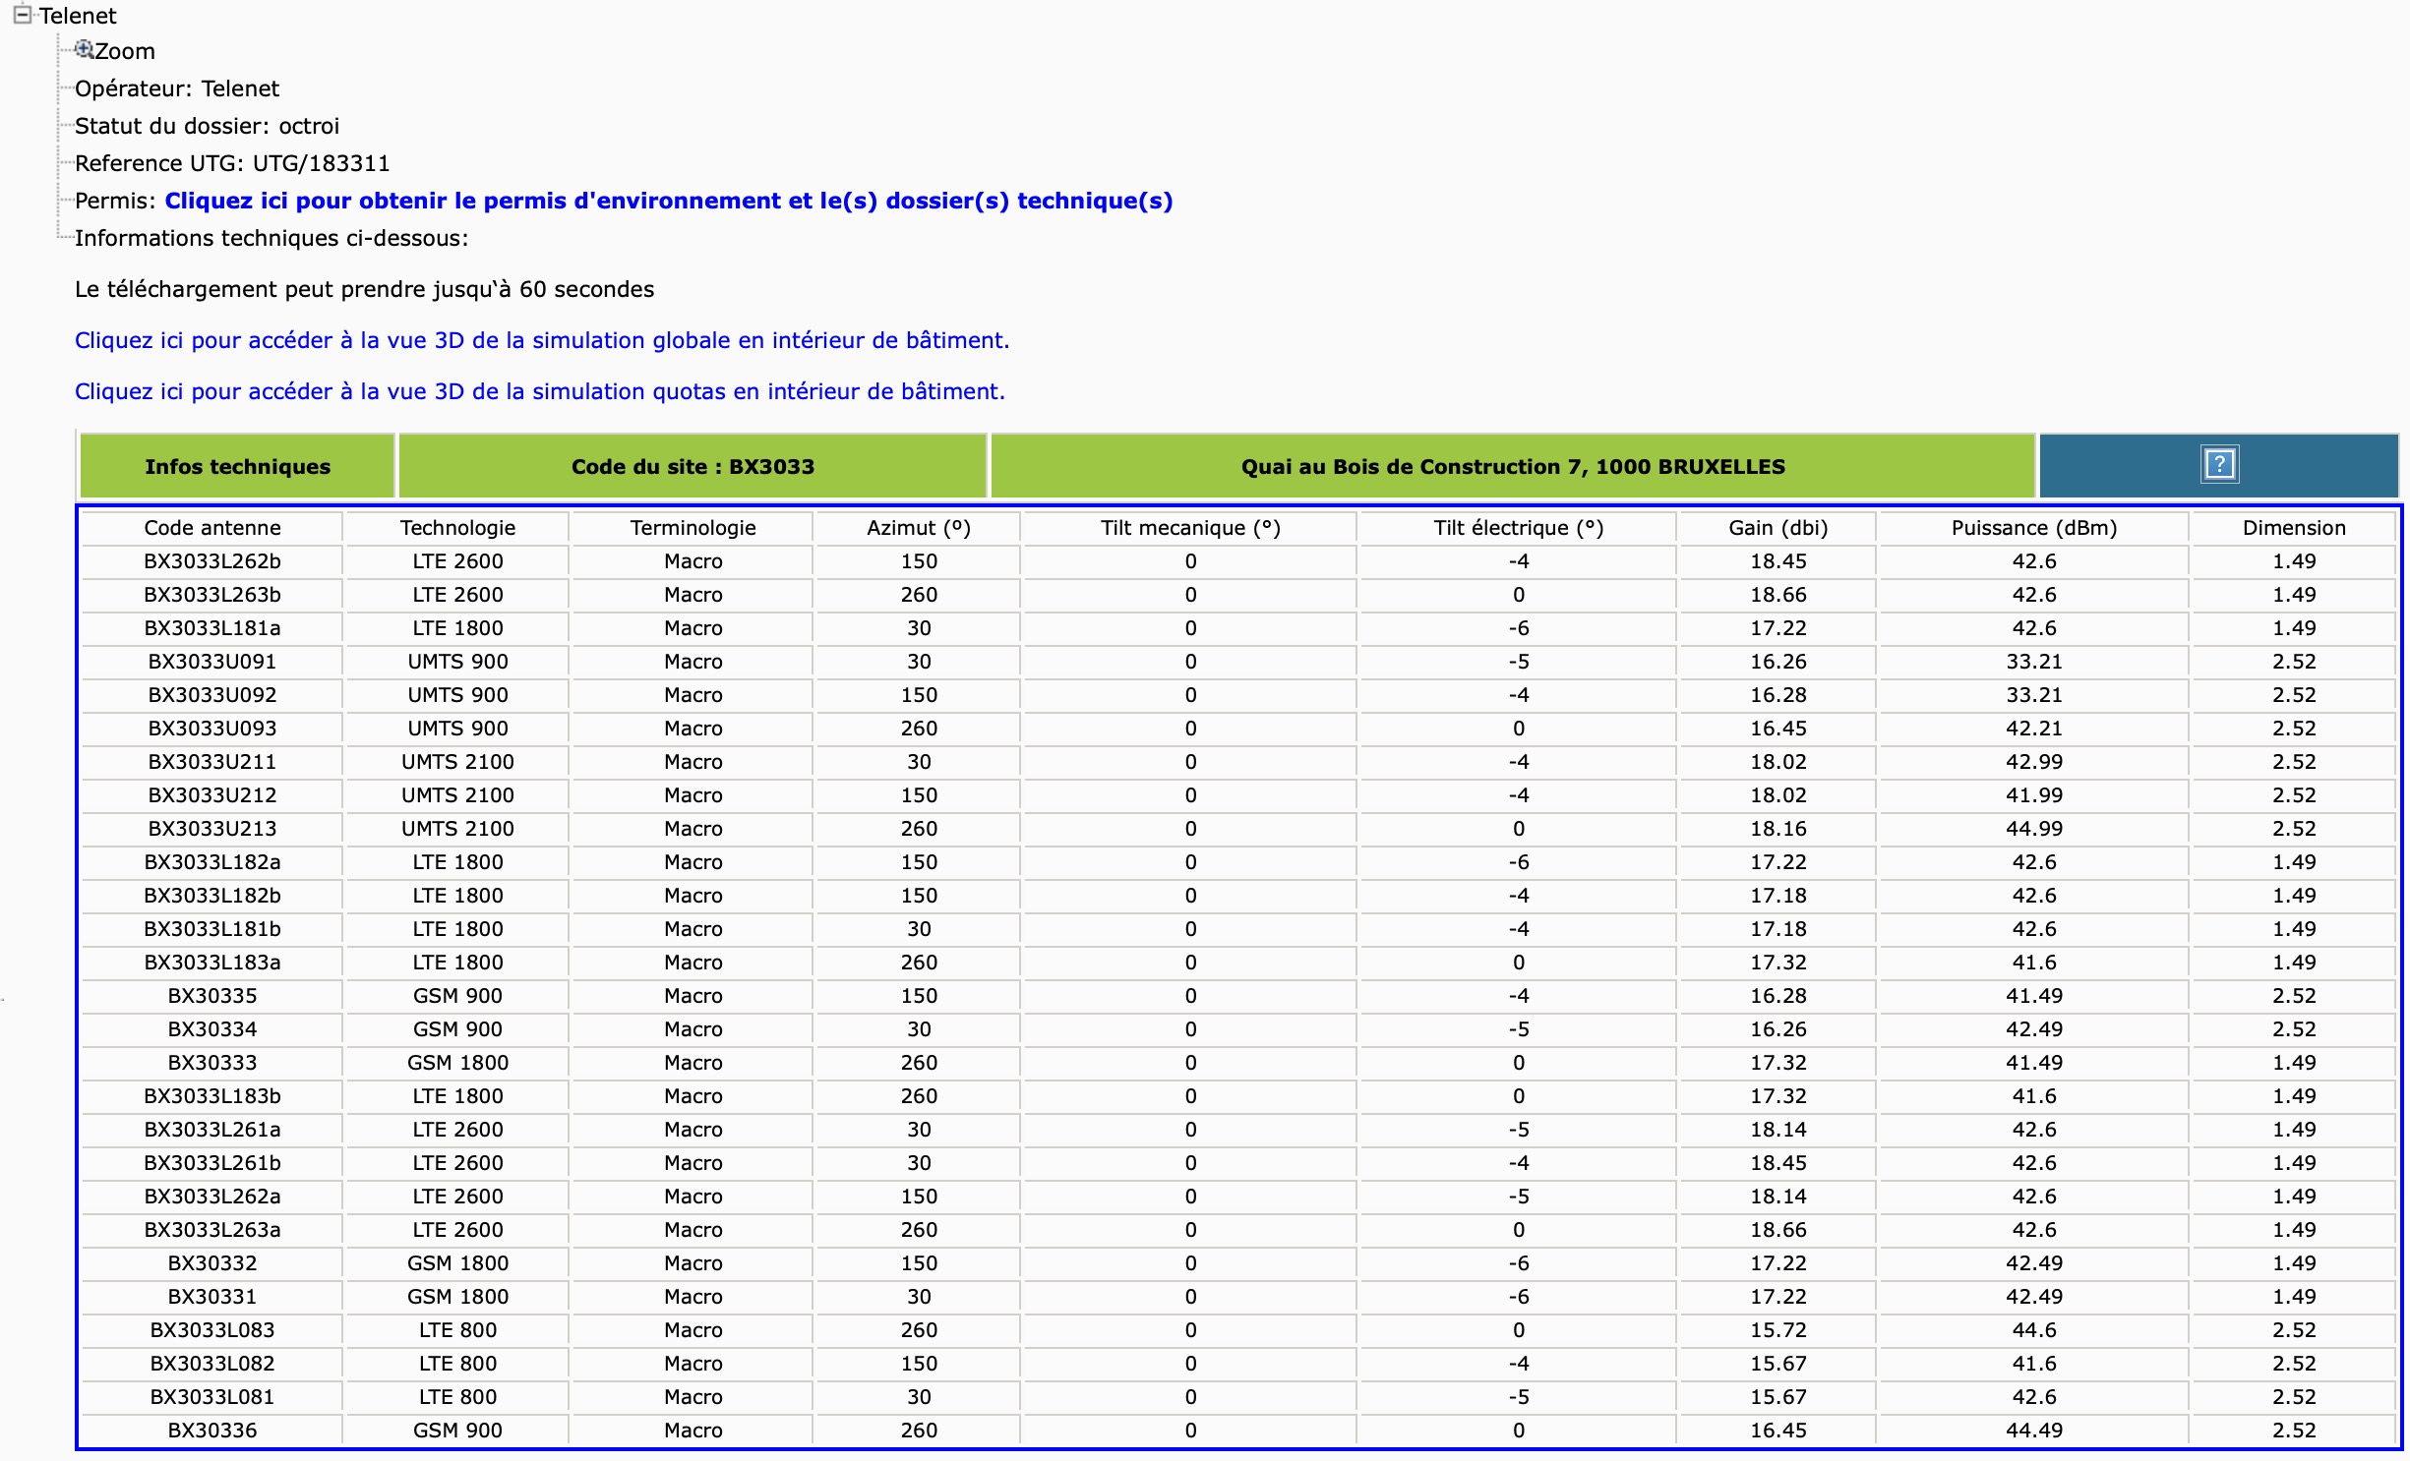Click the 'Azimut (°)' column header
Viewport: 2410px width, 1461px height.
918,528
